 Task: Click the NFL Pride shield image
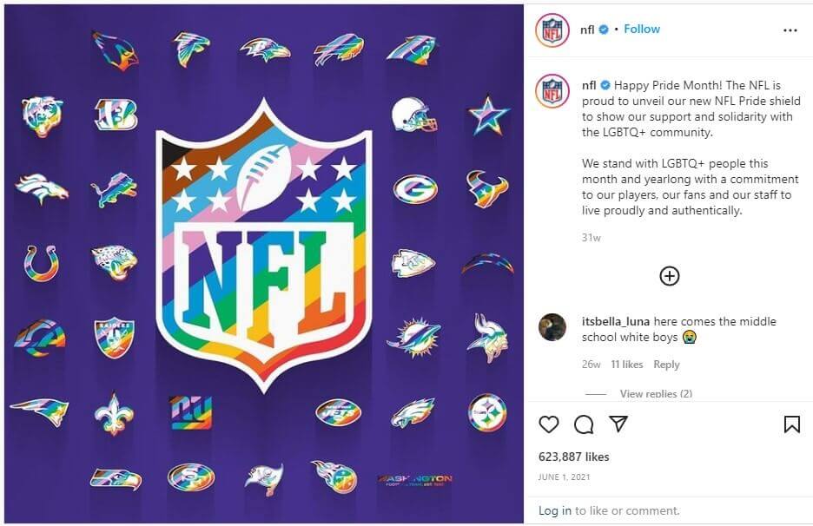[x=264, y=244]
